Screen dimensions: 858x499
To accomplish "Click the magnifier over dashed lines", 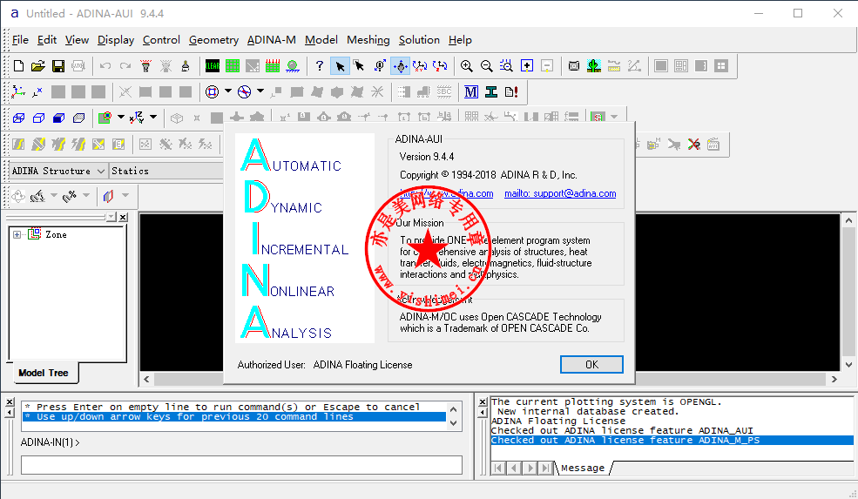I will click(x=507, y=66).
